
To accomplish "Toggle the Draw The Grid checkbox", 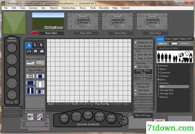I will [x=135, y=55].
